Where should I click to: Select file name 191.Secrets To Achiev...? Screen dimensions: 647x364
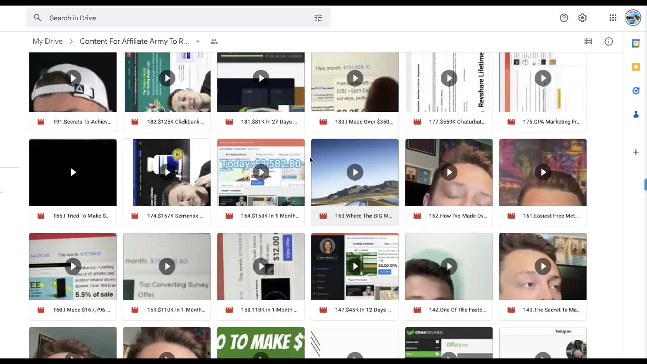(x=82, y=122)
